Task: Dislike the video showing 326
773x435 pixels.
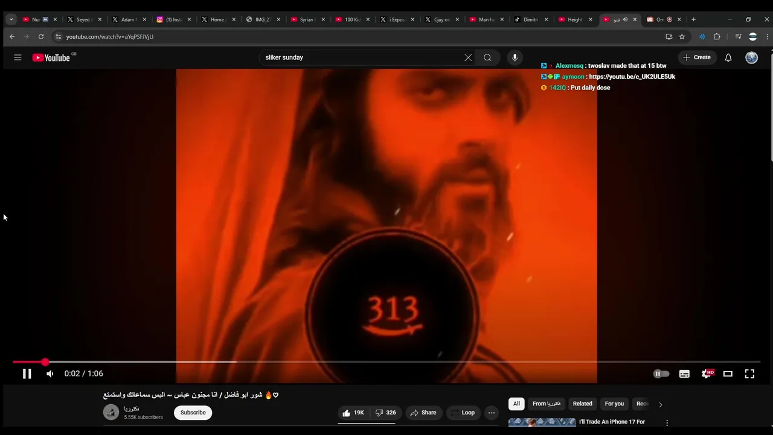Action: [385, 413]
